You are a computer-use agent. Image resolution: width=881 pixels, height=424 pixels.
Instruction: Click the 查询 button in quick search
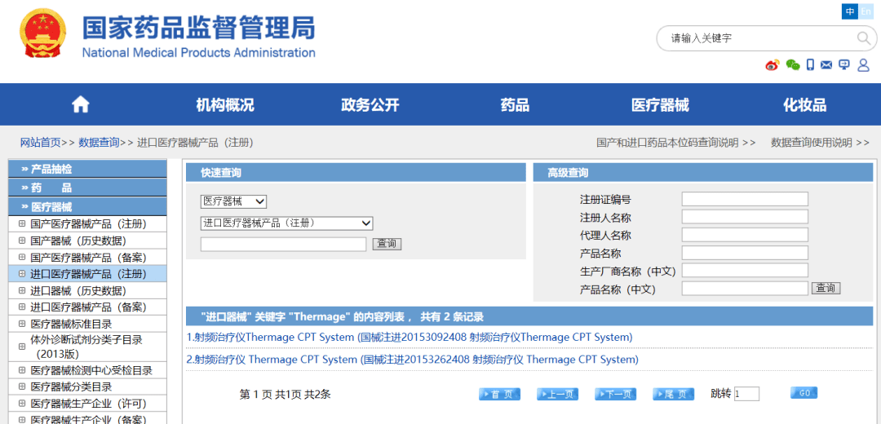click(x=387, y=244)
